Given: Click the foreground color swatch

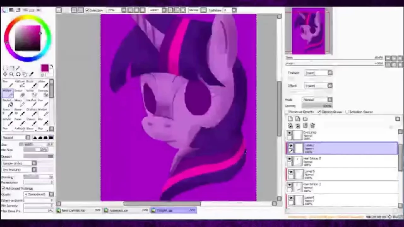Looking at the screenshot, I should tap(45, 68).
